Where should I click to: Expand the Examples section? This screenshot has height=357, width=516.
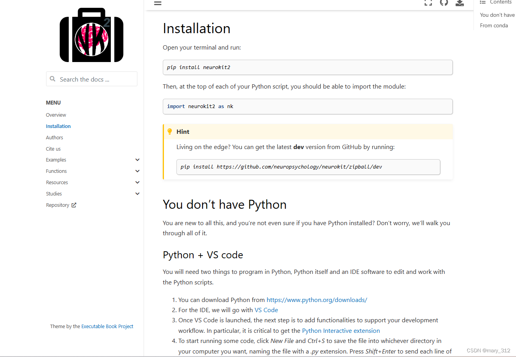point(137,160)
